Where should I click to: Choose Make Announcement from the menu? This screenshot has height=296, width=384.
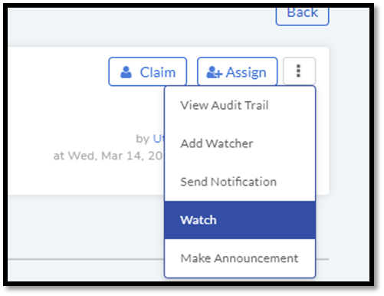click(240, 258)
